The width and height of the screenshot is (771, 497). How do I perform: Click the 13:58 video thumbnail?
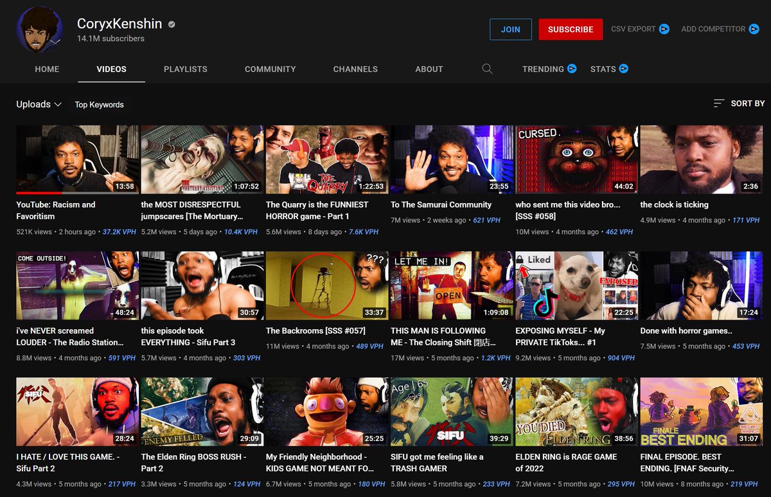tap(78, 159)
